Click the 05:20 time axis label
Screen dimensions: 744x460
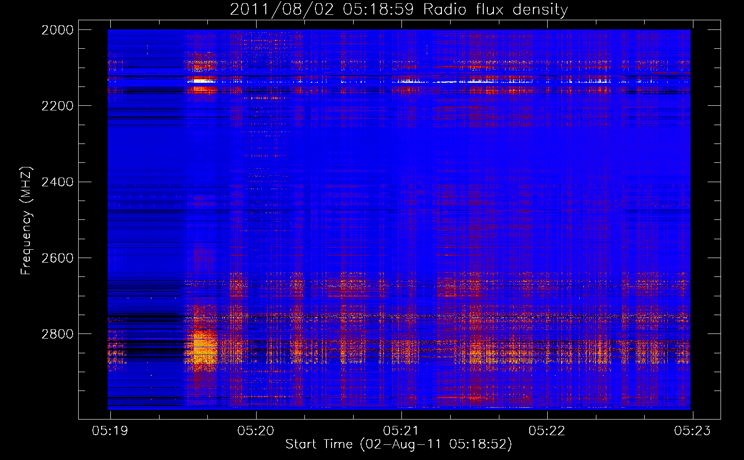click(256, 431)
